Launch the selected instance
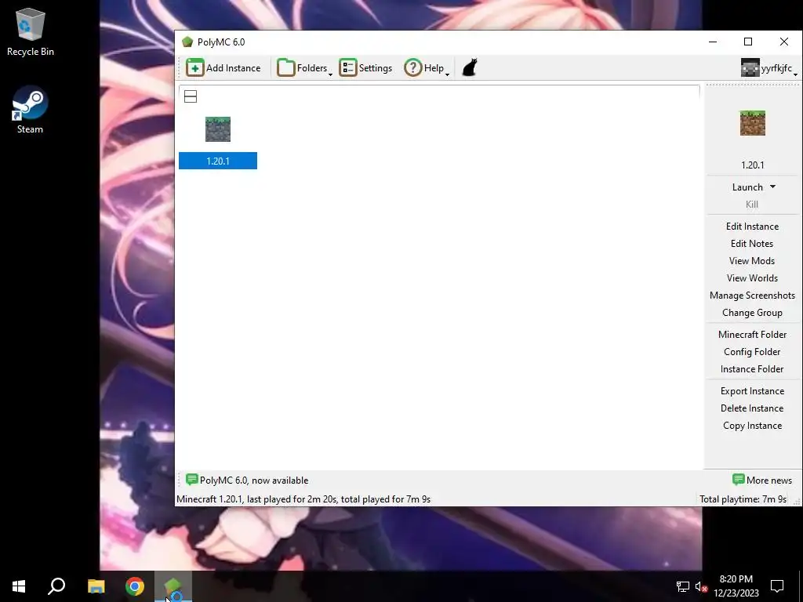The height and width of the screenshot is (602, 803). (747, 187)
